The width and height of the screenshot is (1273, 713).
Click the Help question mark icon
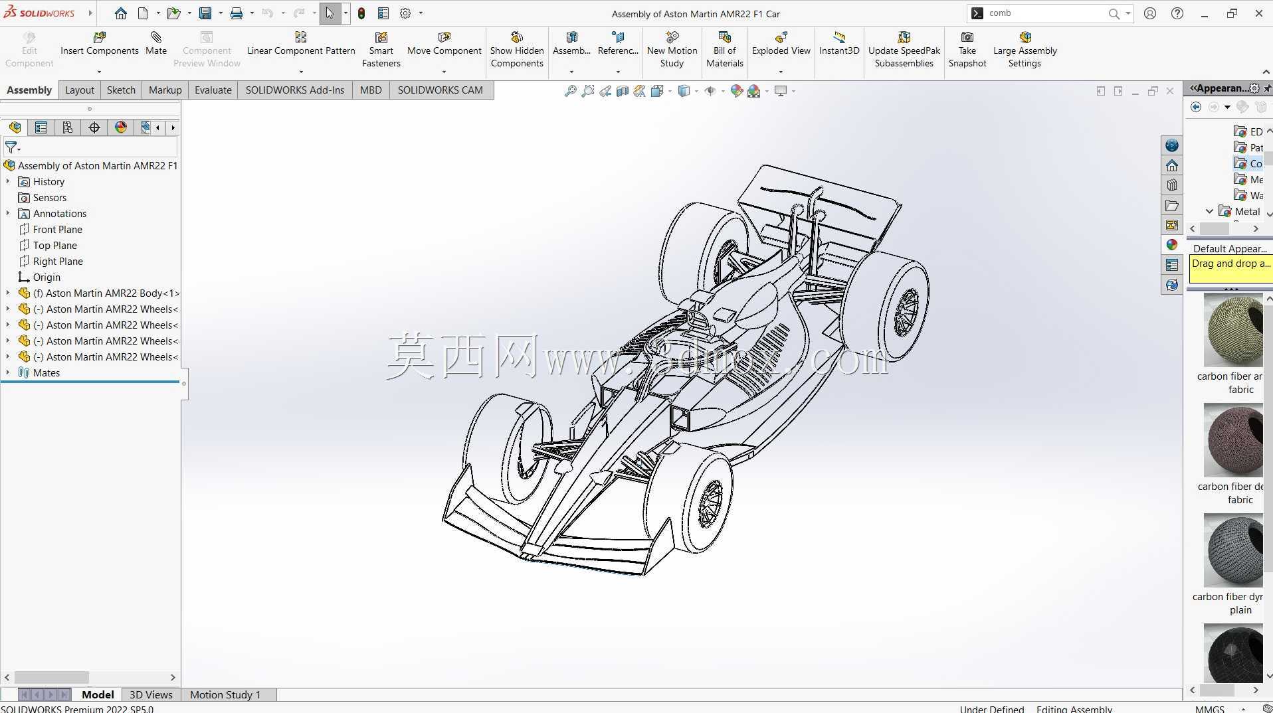[1177, 13]
